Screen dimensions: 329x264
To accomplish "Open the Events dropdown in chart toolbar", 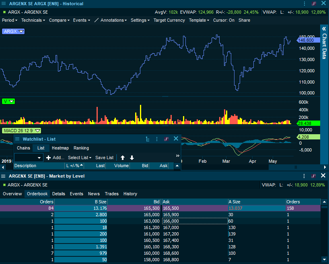I will 81,20.
